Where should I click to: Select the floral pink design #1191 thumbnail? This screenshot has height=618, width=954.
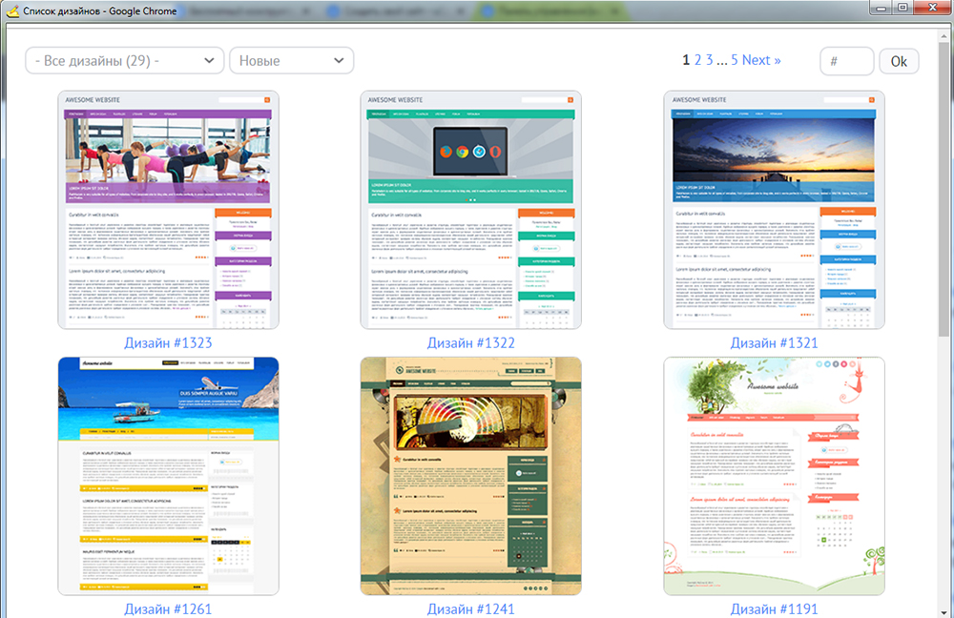click(774, 476)
